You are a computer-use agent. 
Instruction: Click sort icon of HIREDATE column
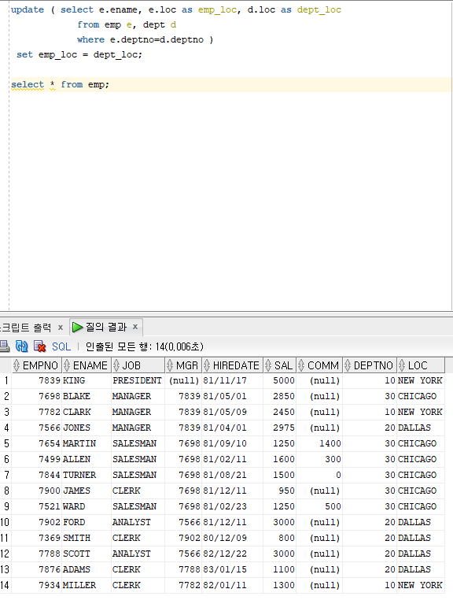coord(207,365)
